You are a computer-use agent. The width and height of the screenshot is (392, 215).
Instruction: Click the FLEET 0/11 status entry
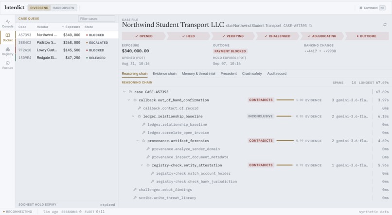coord(94,212)
